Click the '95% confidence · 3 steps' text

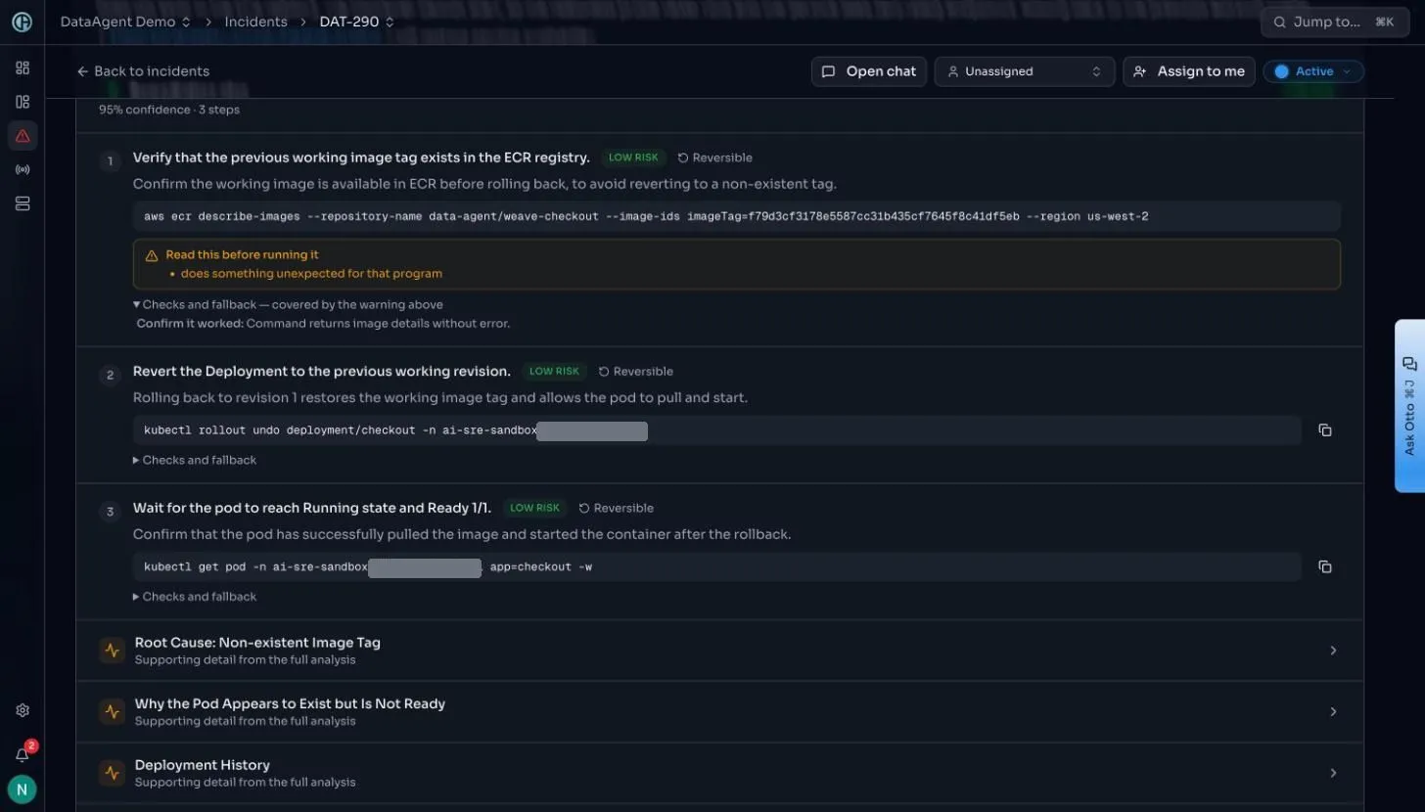169,110
